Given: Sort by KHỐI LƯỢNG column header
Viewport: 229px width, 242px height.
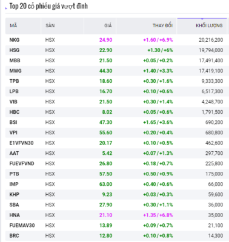Looking at the screenshot, I should pos(209,25).
